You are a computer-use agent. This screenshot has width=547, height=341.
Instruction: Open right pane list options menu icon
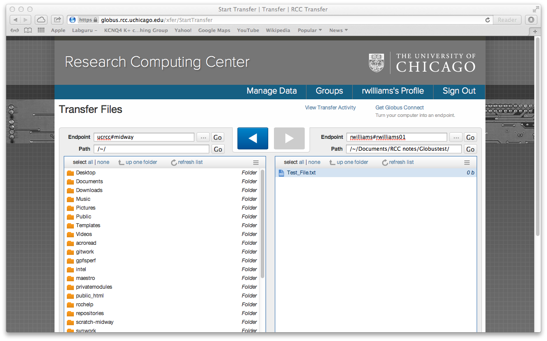(467, 163)
